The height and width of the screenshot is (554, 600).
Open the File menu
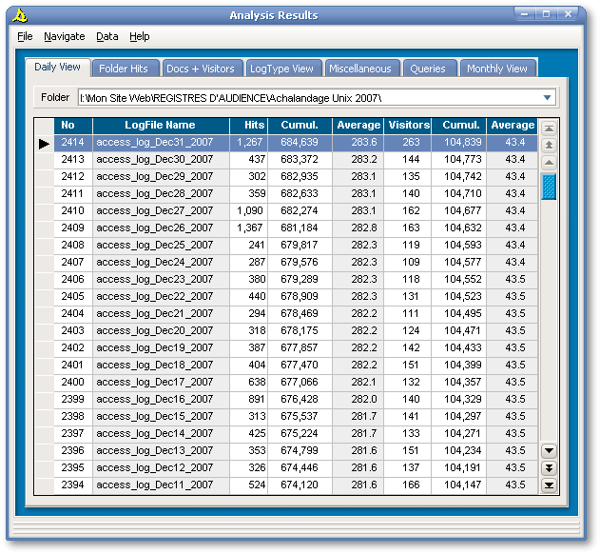click(25, 36)
